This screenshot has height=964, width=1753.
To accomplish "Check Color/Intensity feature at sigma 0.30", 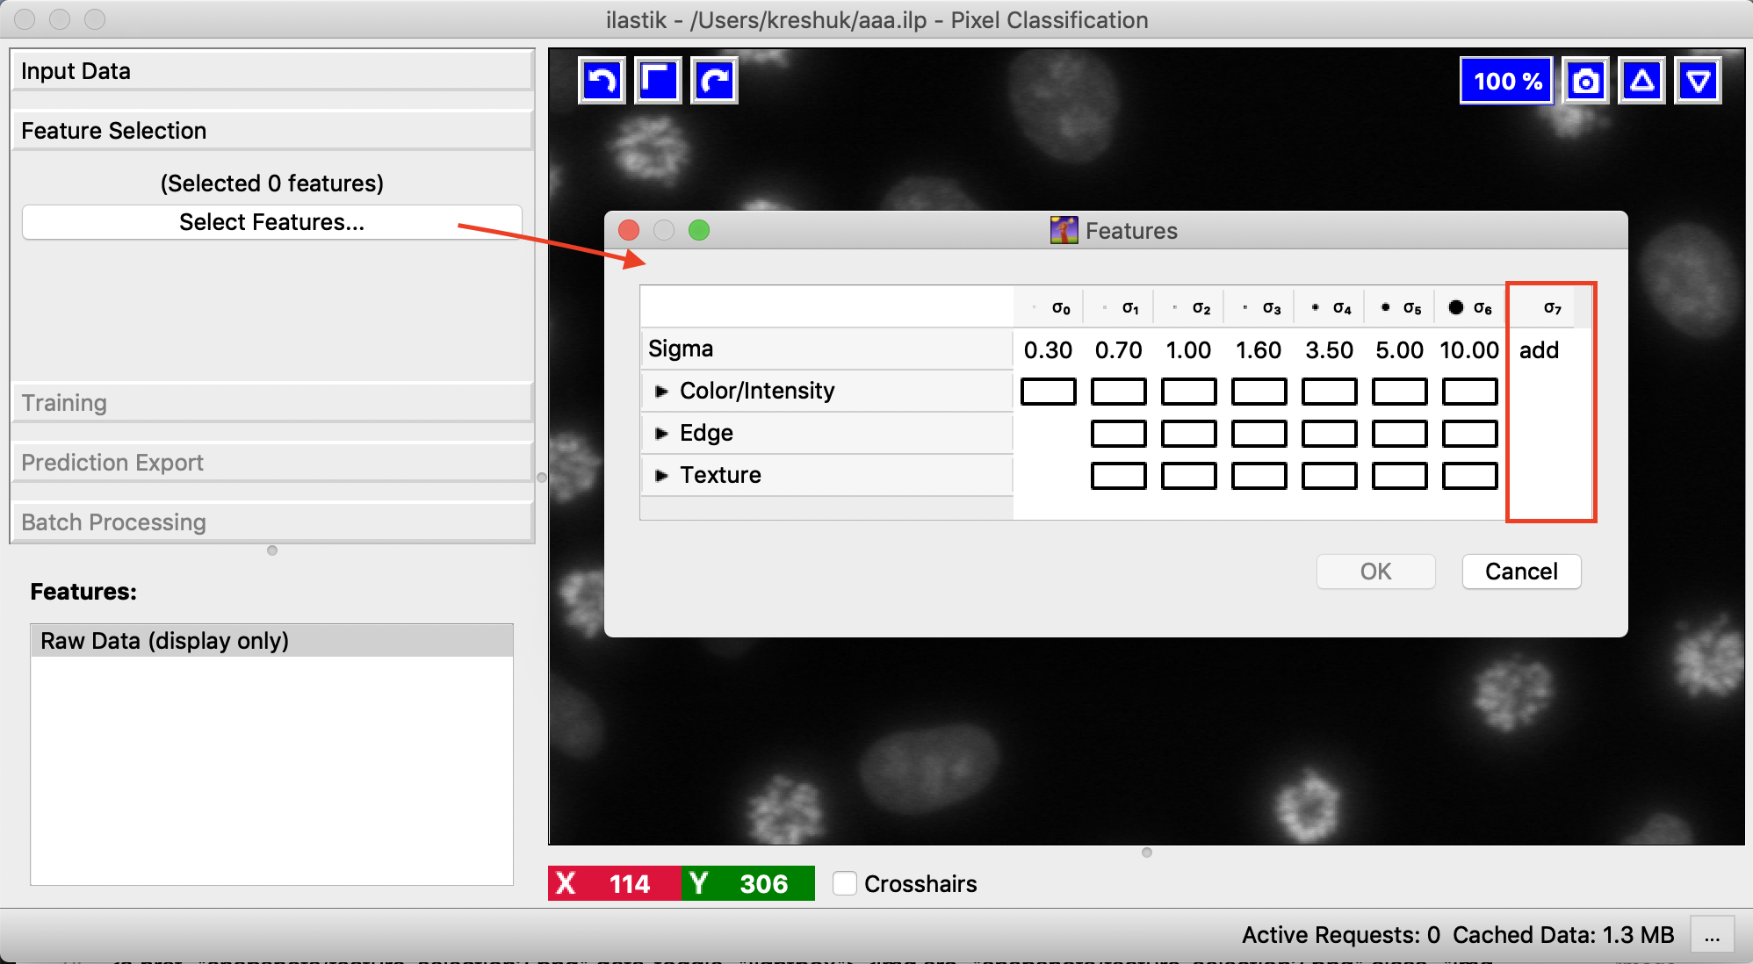I will (1048, 392).
